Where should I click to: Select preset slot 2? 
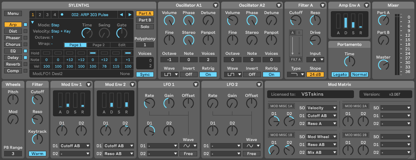(40, 15)
